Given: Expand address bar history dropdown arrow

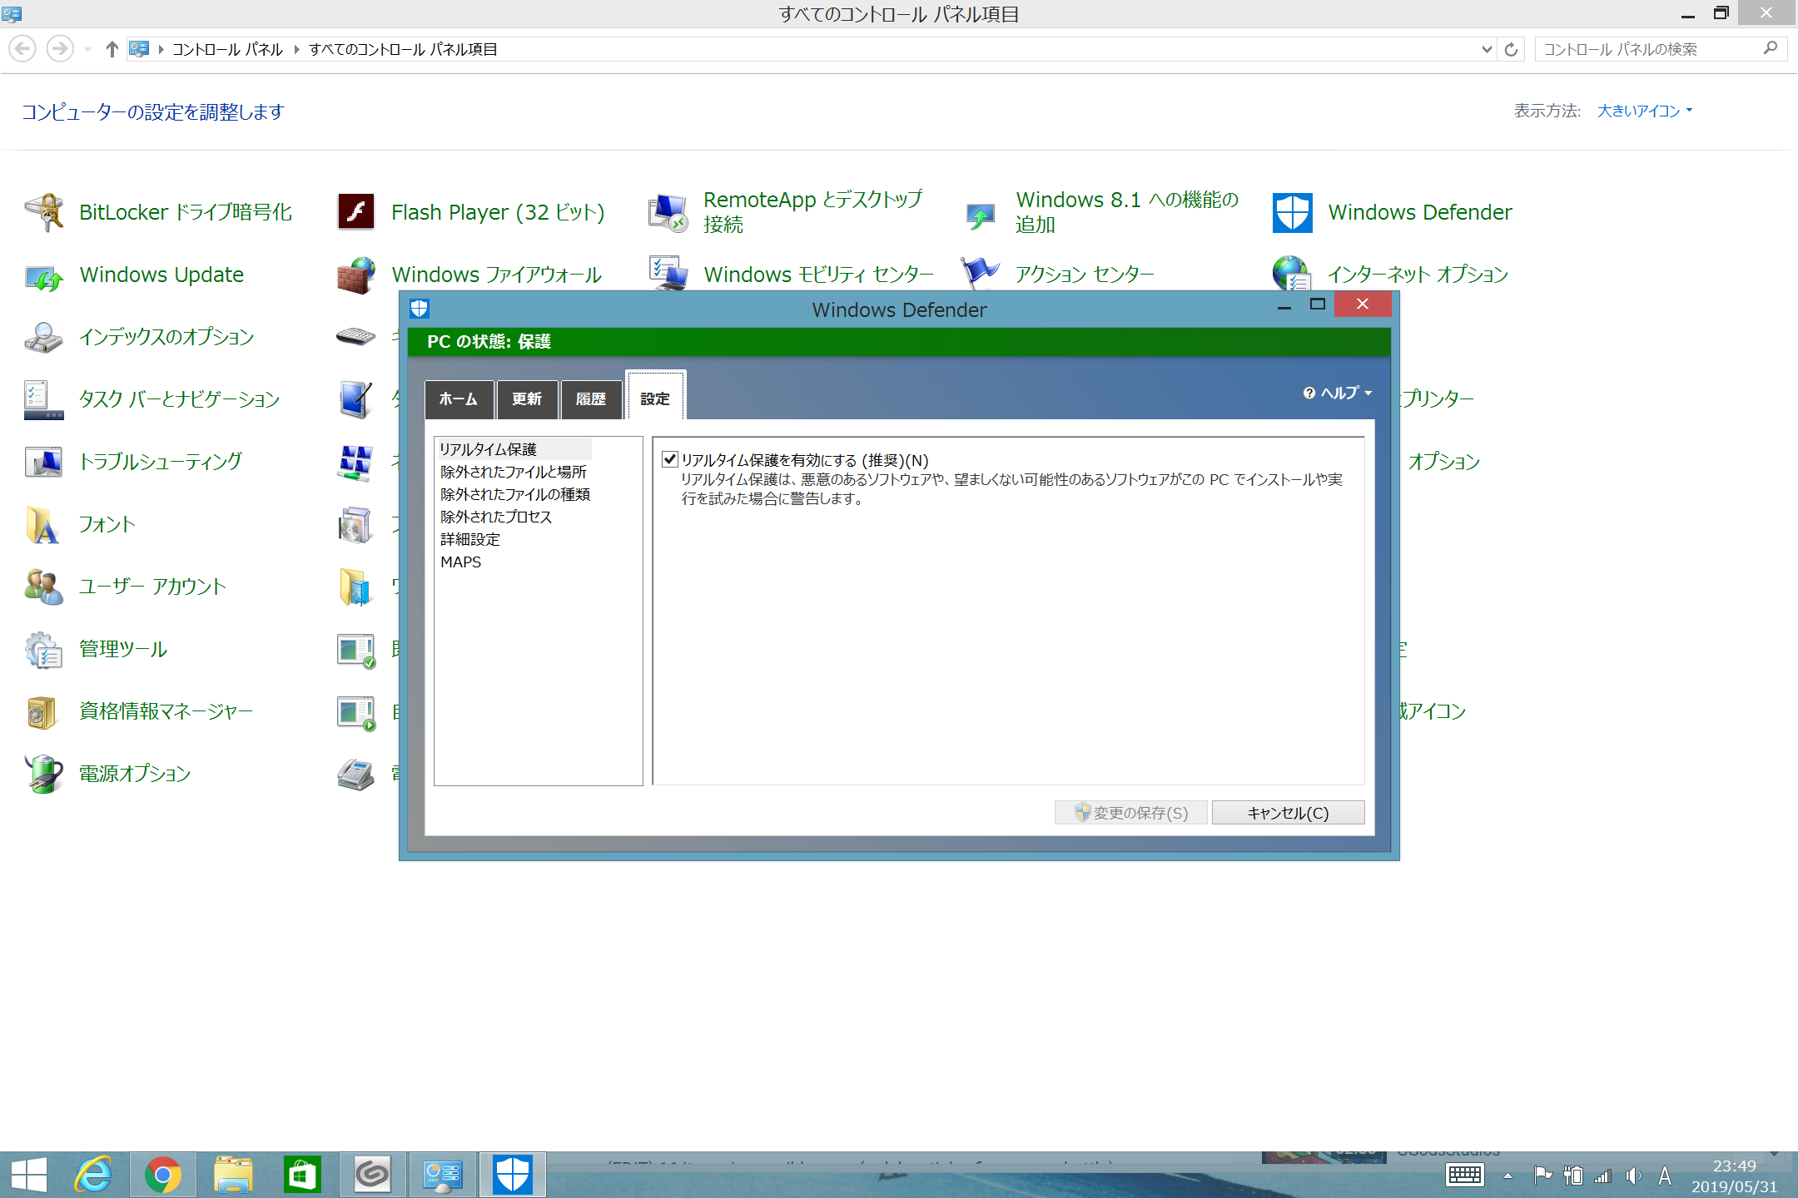Looking at the screenshot, I should [x=1487, y=49].
